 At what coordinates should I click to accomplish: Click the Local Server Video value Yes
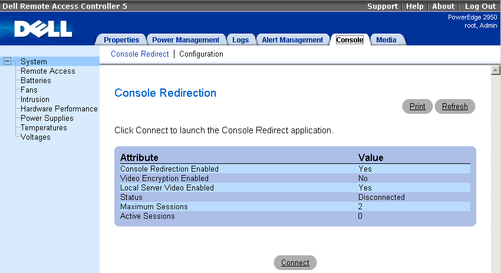pos(365,188)
